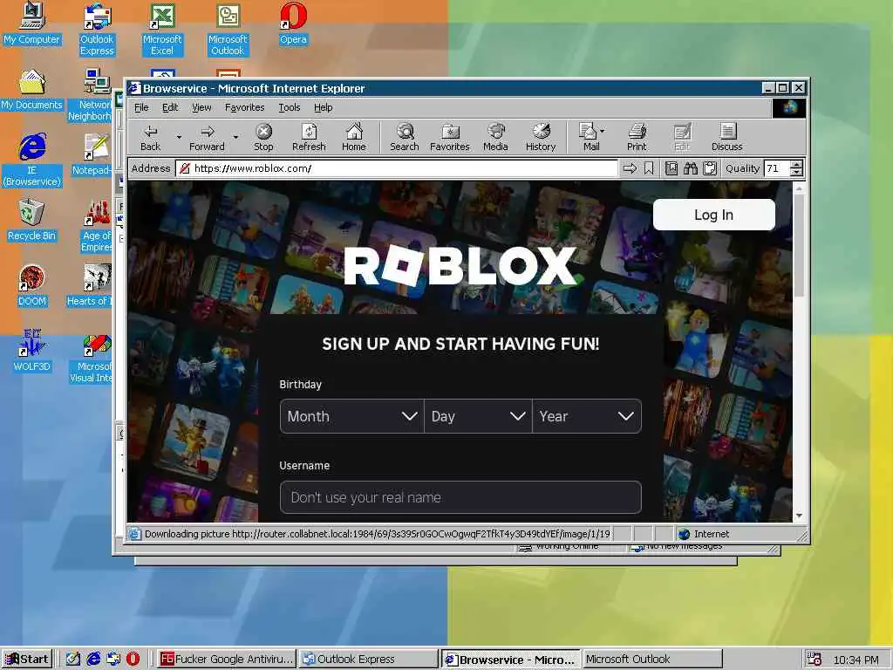This screenshot has width=893, height=670.
Task: Click the bookmarks book icon in address toolbar
Action: 671,168
